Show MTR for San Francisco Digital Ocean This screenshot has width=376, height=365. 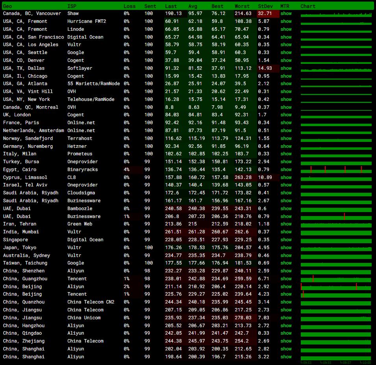[286, 37]
